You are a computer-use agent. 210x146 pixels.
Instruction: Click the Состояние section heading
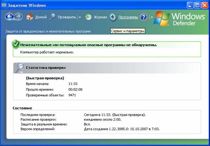coord(22,108)
